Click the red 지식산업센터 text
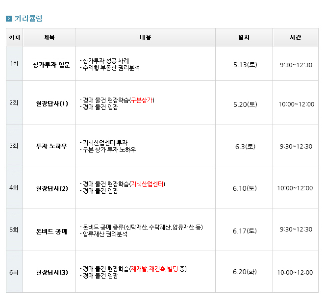This screenshot has height=308, width=325. pyautogui.click(x=148, y=184)
